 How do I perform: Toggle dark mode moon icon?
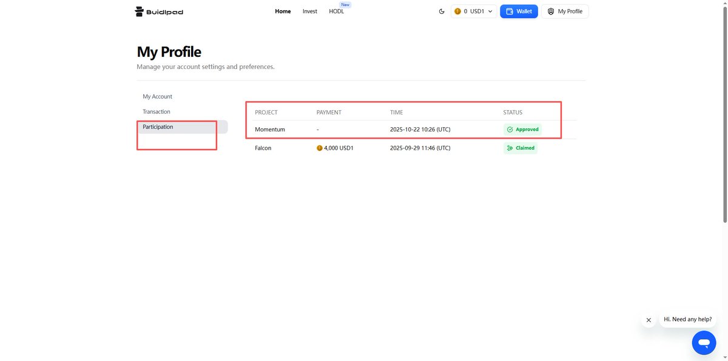(x=442, y=12)
